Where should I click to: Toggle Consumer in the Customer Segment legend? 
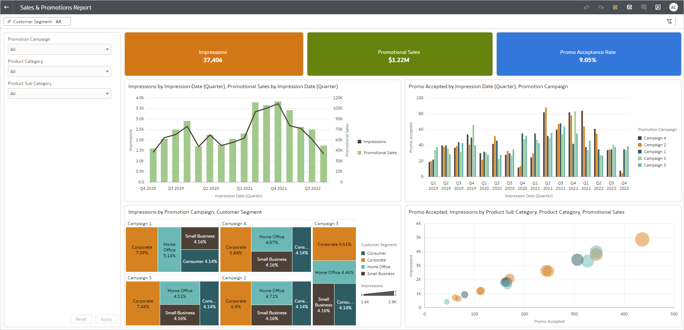tap(373, 253)
